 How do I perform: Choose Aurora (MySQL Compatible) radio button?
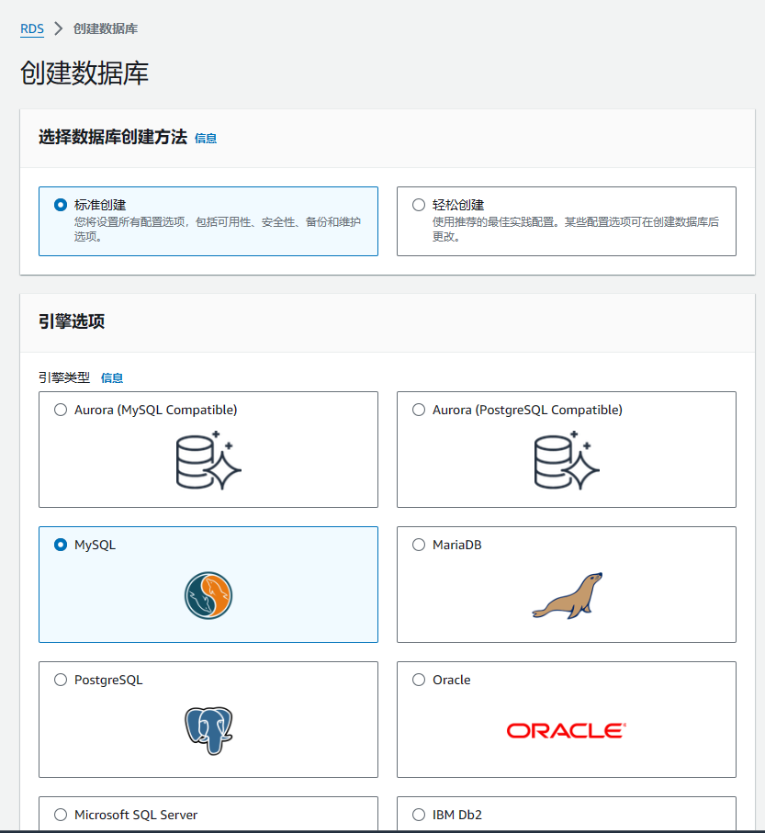(x=61, y=410)
